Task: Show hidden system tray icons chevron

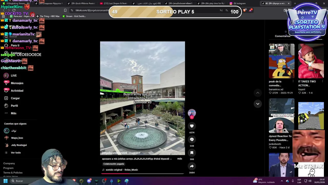Action: (x=282, y=181)
